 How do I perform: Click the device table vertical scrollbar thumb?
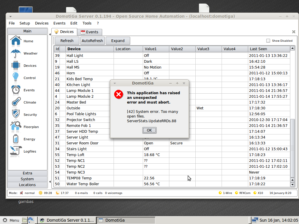(x=292, y=148)
